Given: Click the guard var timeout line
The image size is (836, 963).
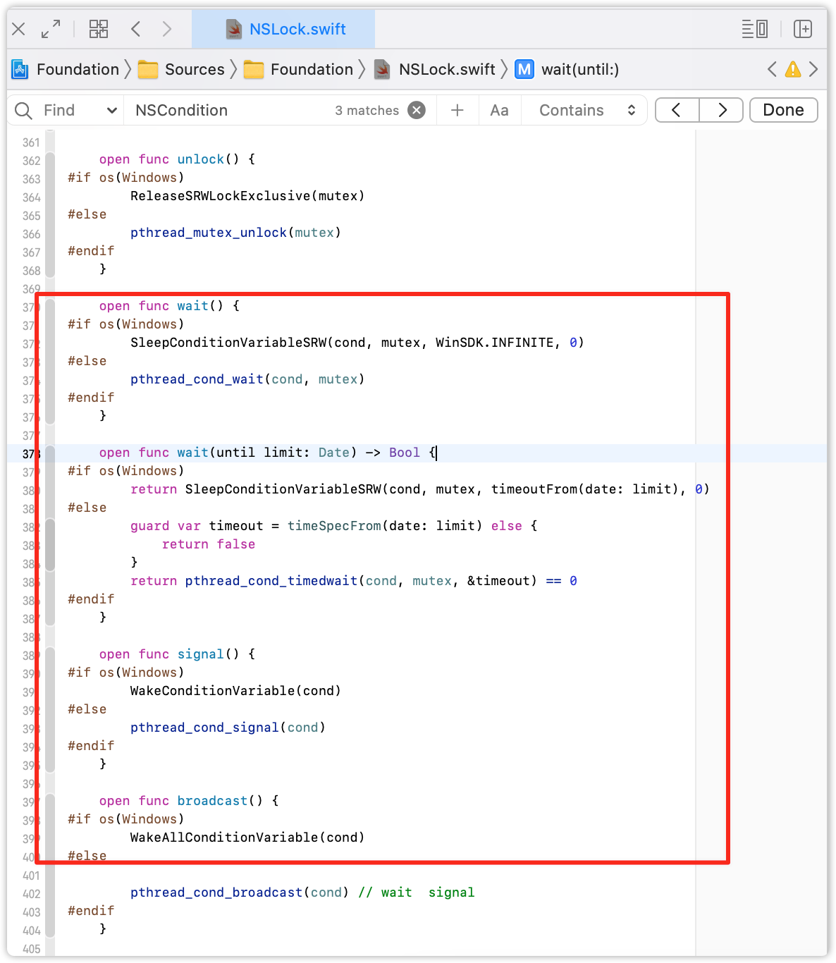Looking at the screenshot, I should click(333, 526).
